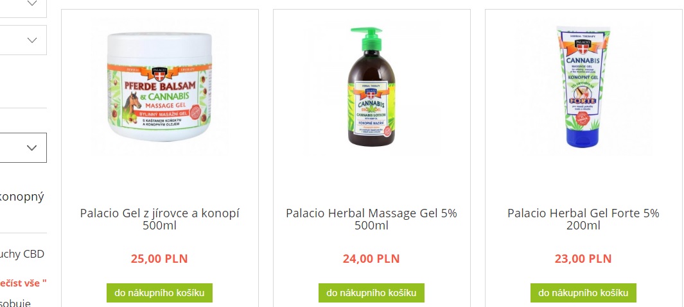This screenshot has height=307, width=684.
Task: Open the dark-bordered sidebar dropdown
Action: point(23,147)
